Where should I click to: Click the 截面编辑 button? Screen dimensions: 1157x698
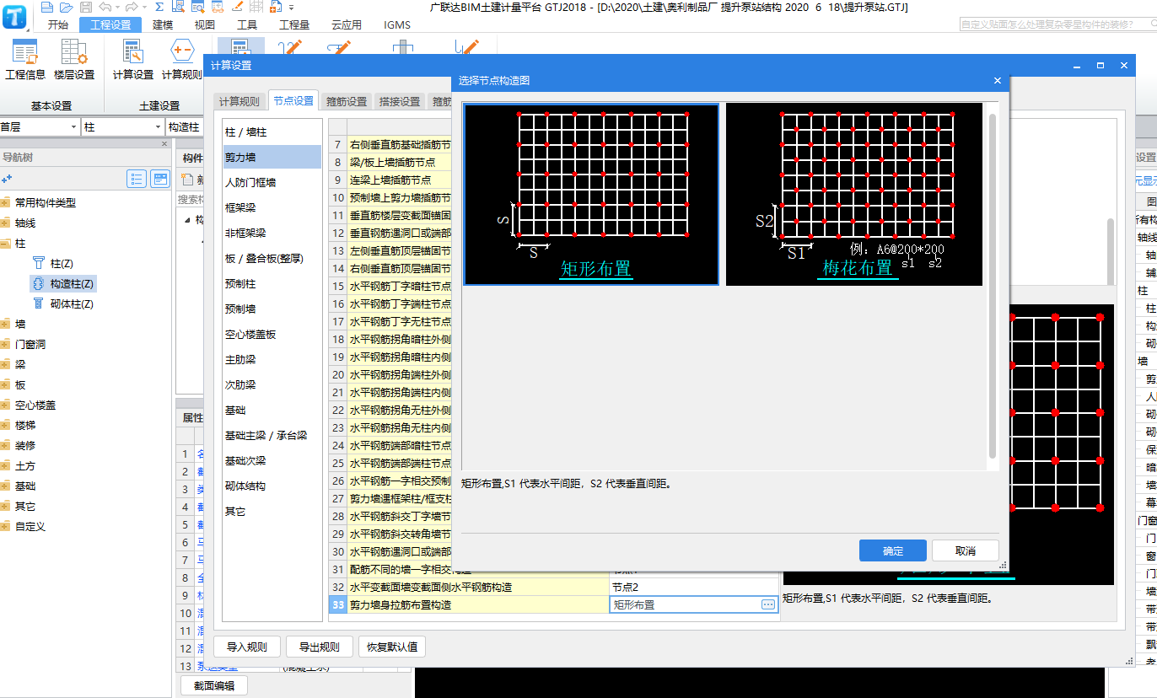(214, 685)
